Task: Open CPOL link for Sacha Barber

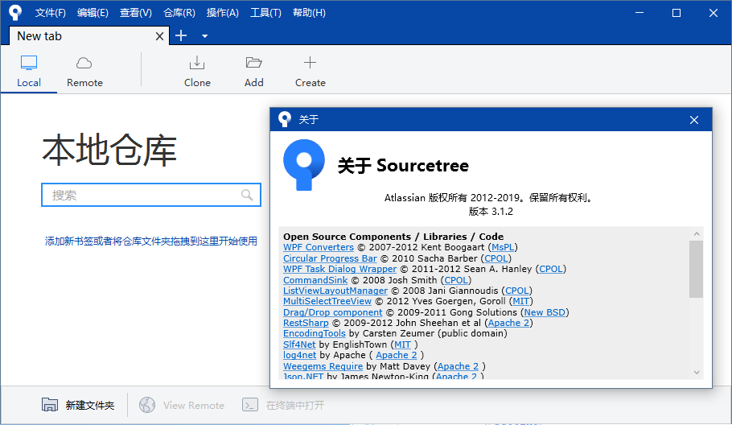Action: tap(496, 258)
